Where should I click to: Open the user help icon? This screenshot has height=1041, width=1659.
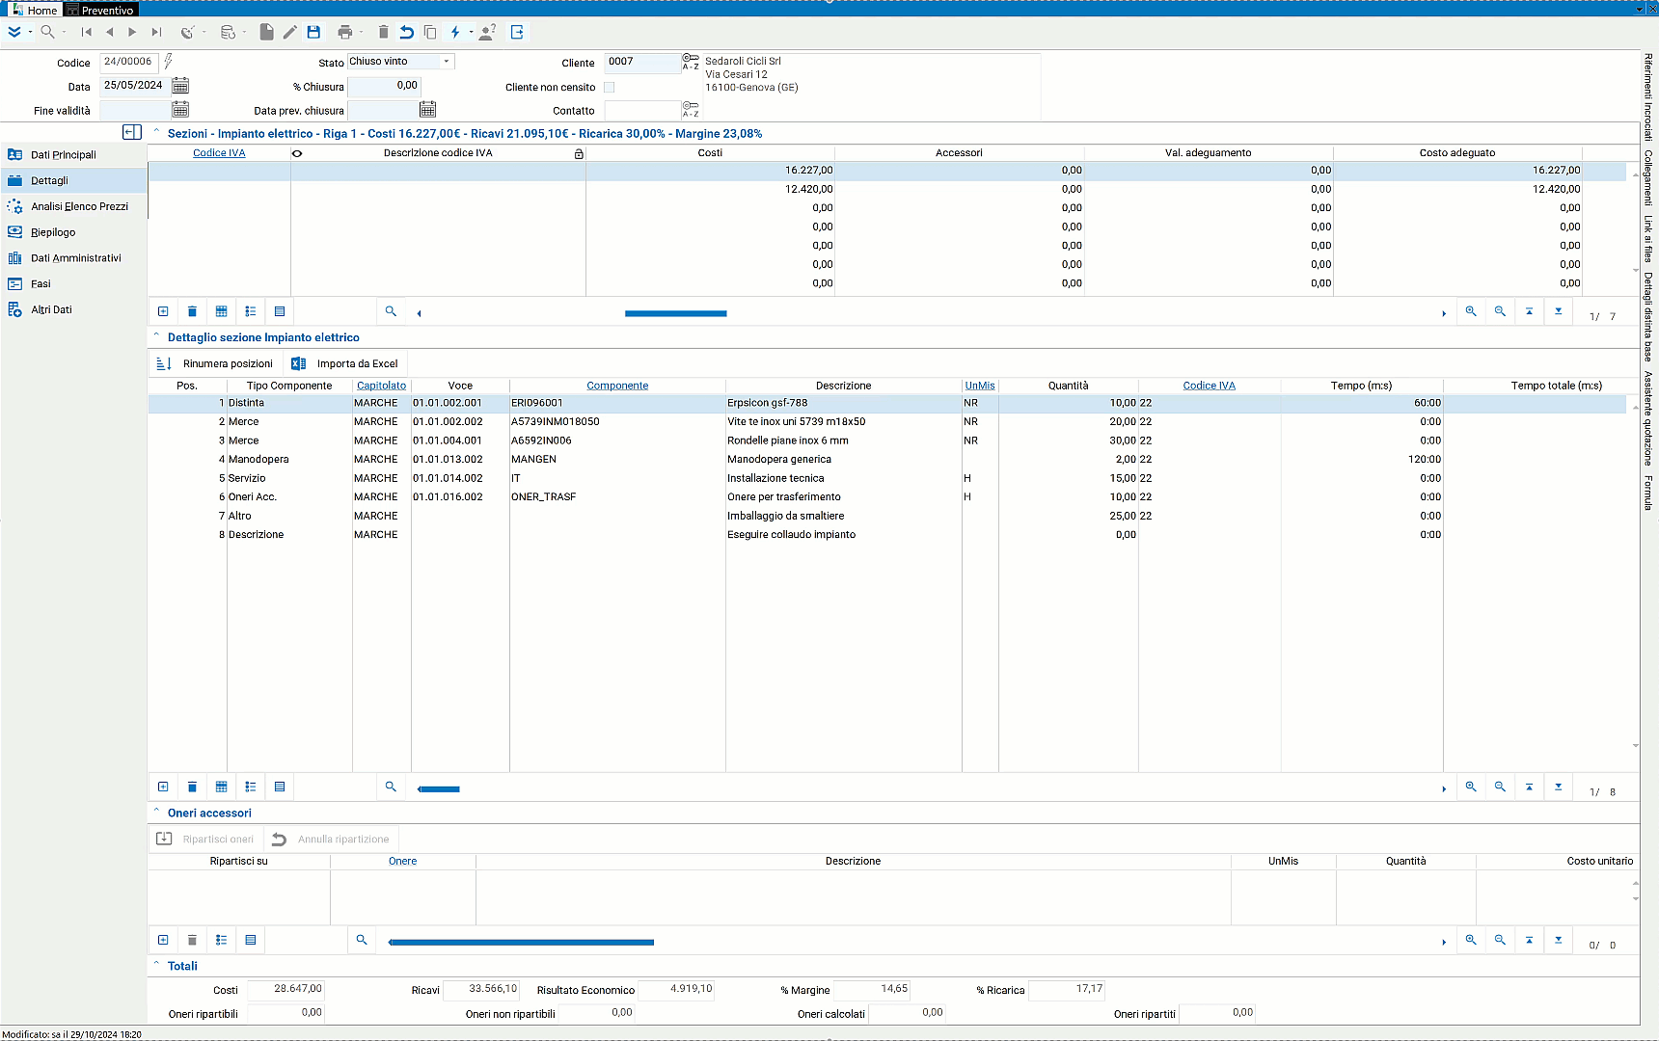487,32
